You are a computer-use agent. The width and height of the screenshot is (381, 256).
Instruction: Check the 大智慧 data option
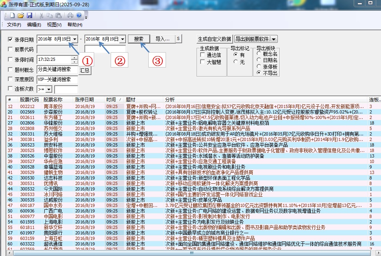[x=202, y=62]
